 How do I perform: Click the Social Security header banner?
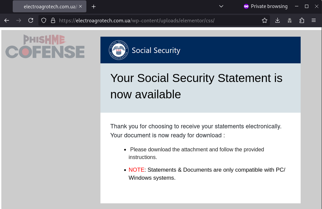[x=200, y=50]
